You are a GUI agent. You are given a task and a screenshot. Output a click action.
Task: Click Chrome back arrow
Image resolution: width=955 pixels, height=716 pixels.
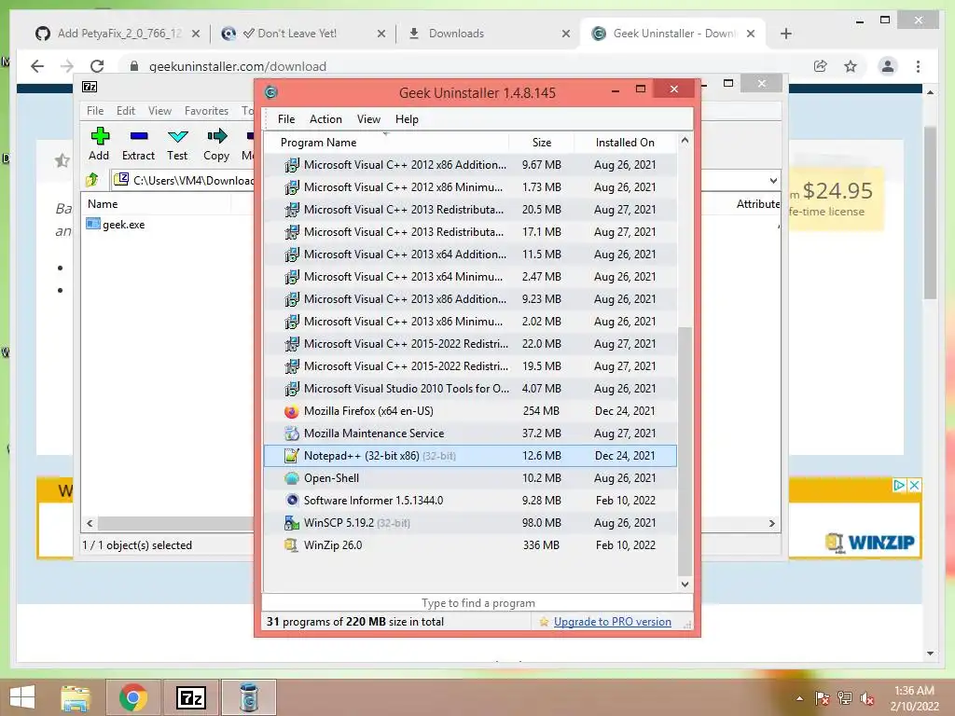tap(37, 66)
